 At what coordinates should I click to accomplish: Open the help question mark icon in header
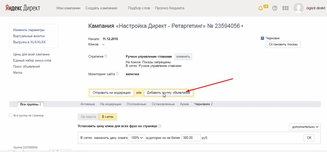[x=275, y=8]
